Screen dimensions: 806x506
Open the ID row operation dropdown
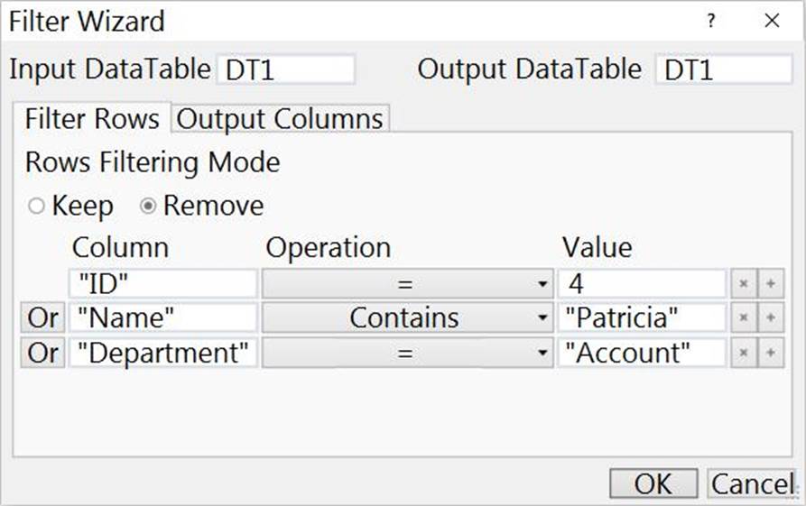[407, 284]
